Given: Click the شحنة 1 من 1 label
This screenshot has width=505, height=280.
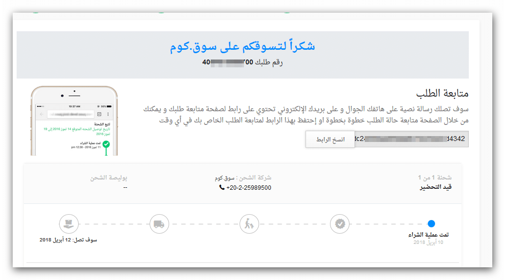Looking at the screenshot, I should (435, 178).
